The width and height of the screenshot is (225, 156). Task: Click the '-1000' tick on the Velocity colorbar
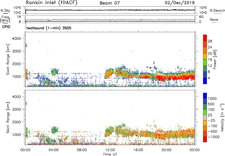214,137
